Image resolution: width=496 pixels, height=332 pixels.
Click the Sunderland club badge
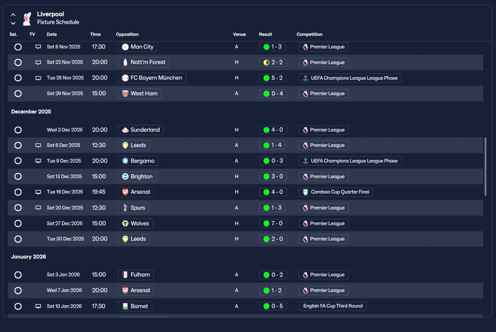[x=125, y=130]
